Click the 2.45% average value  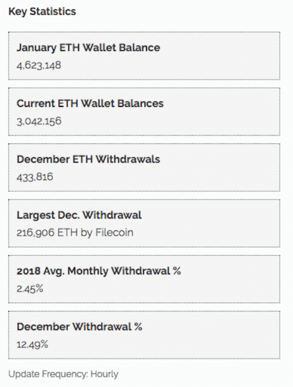pyautogui.click(x=30, y=288)
